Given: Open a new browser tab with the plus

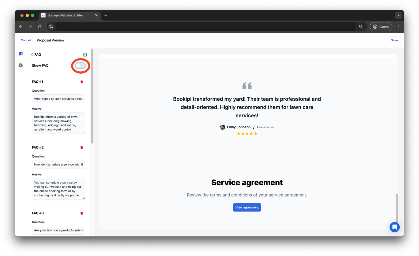Looking at the screenshot, I should click(106, 15).
